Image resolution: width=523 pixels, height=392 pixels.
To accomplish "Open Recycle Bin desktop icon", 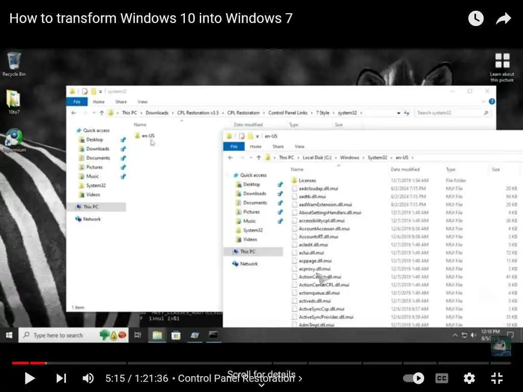I will (14, 65).
